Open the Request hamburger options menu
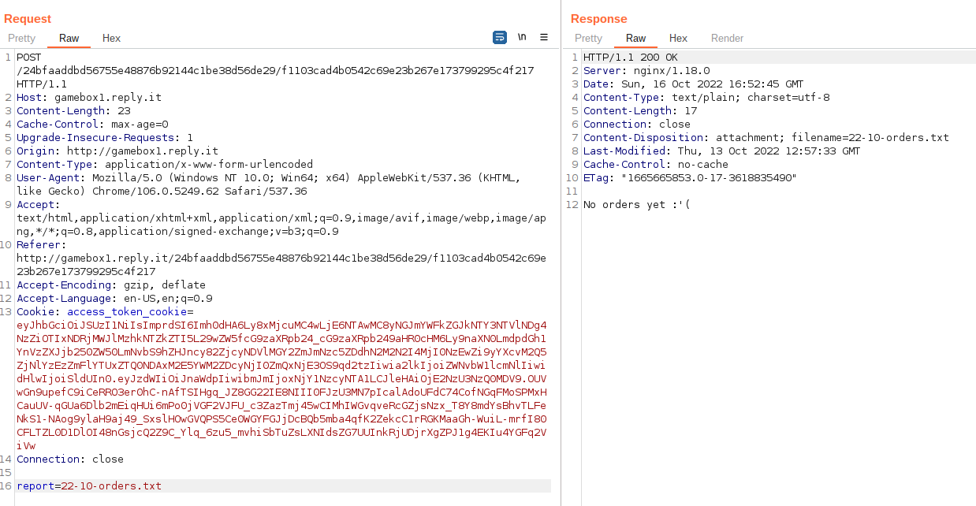 pos(544,37)
